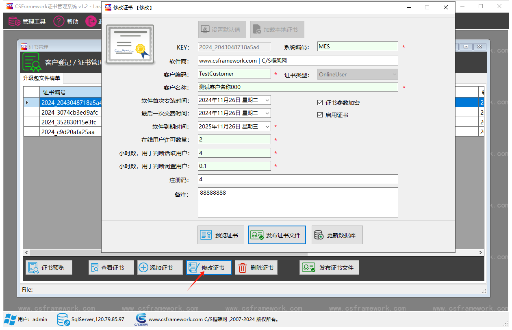Viewport: 512px width, 330px height.
Task: Close the 证书管理 child window
Action: pos(479,46)
